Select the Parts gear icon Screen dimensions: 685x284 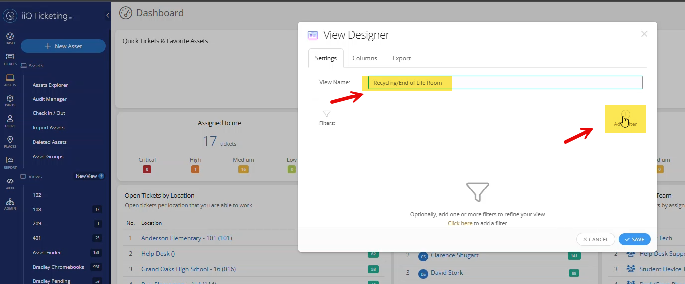[10, 100]
